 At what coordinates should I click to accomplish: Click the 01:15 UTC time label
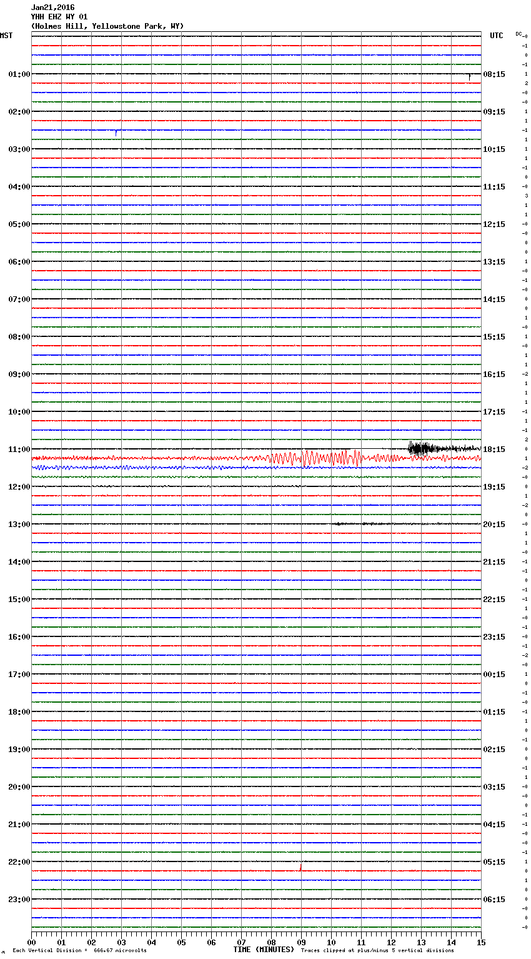494,712
